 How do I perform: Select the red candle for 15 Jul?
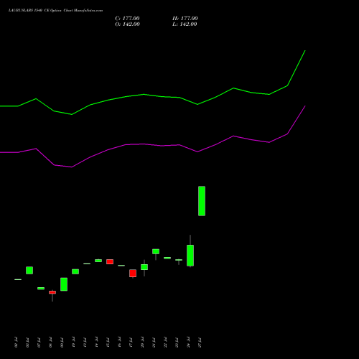click(x=110, y=261)
